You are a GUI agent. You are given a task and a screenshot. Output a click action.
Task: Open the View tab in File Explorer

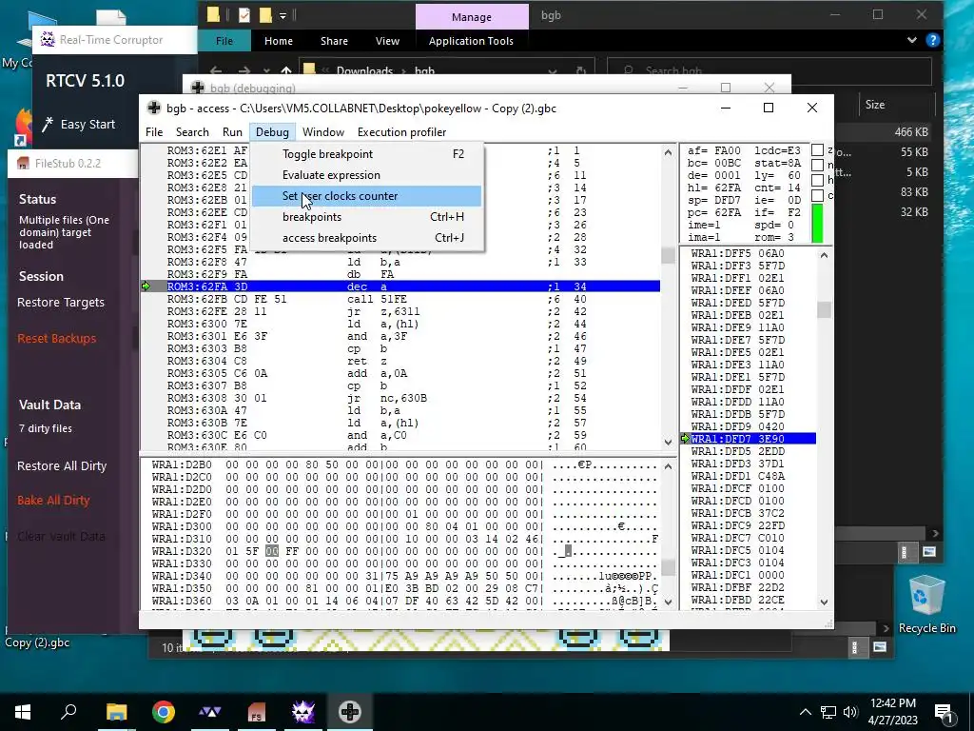pyautogui.click(x=387, y=41)
